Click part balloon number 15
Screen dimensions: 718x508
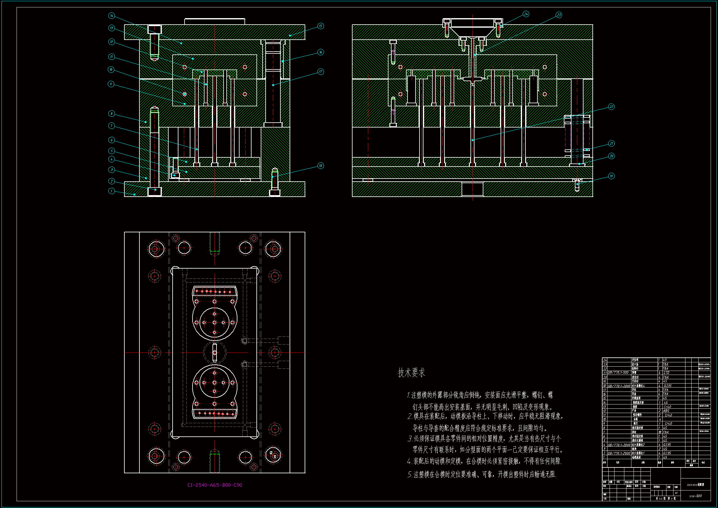321,26
